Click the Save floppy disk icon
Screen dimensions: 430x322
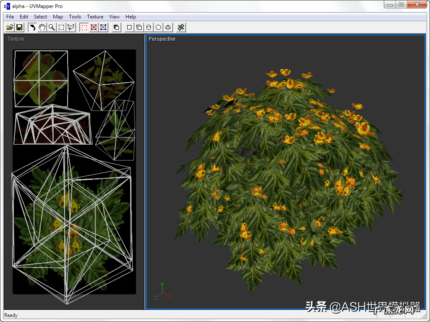point(19,27)
